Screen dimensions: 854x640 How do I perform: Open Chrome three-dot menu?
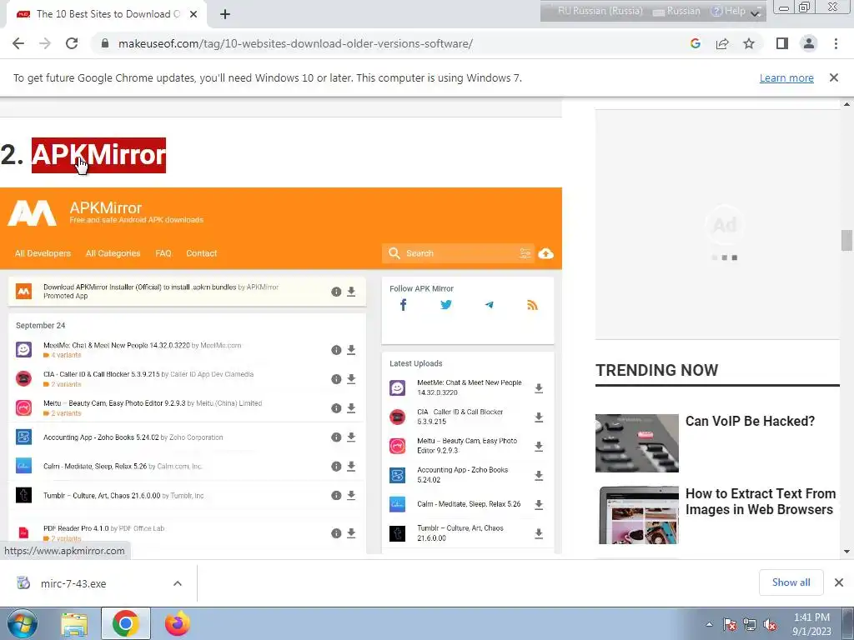pyautogui.click(x=836, y=43)
